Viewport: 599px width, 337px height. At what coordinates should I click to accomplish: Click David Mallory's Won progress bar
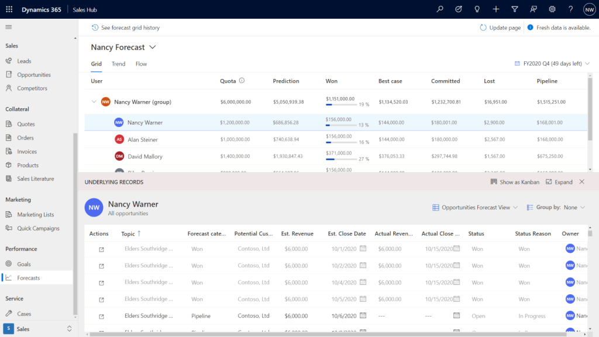coord(341,159)
